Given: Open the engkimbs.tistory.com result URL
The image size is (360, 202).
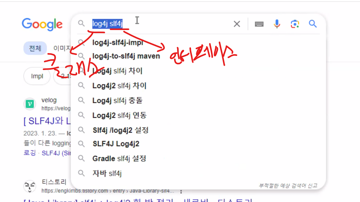Looking at the screenshot, I should click(x=108, y=191).
